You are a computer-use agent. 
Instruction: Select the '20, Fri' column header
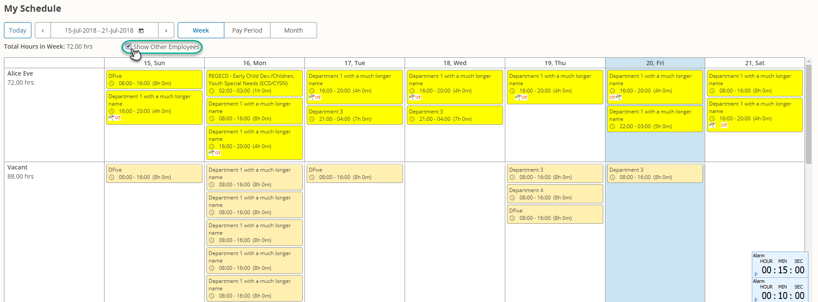(655, 63)
